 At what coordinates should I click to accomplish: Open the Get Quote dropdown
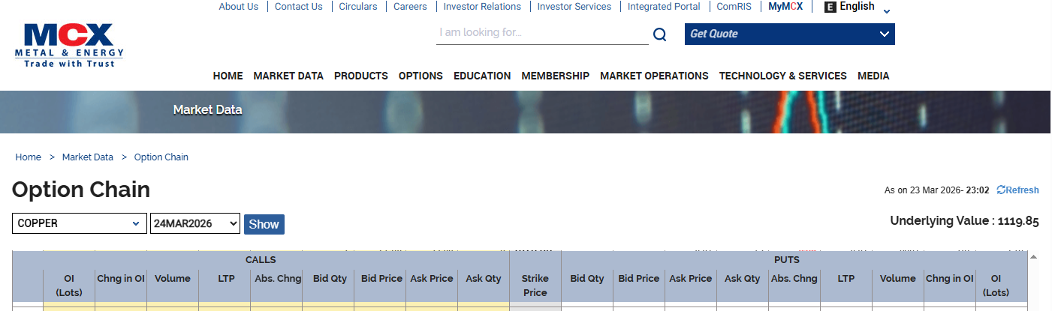pos(789,34)
